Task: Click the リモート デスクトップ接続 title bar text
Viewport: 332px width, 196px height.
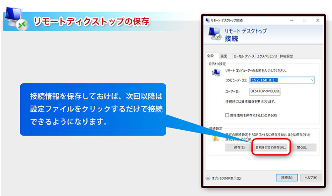Action: point(226,21)
